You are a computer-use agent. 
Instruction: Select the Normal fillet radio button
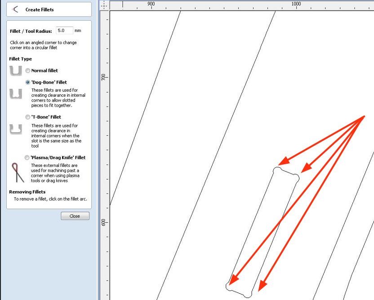pyautogui.click(x=28, y=71)
